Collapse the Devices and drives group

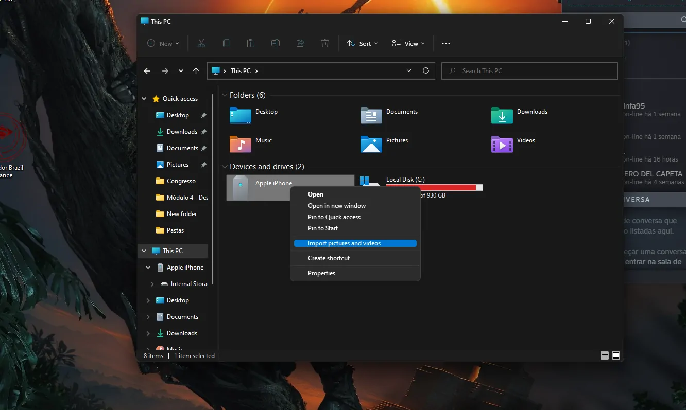[x=225, y=167]
